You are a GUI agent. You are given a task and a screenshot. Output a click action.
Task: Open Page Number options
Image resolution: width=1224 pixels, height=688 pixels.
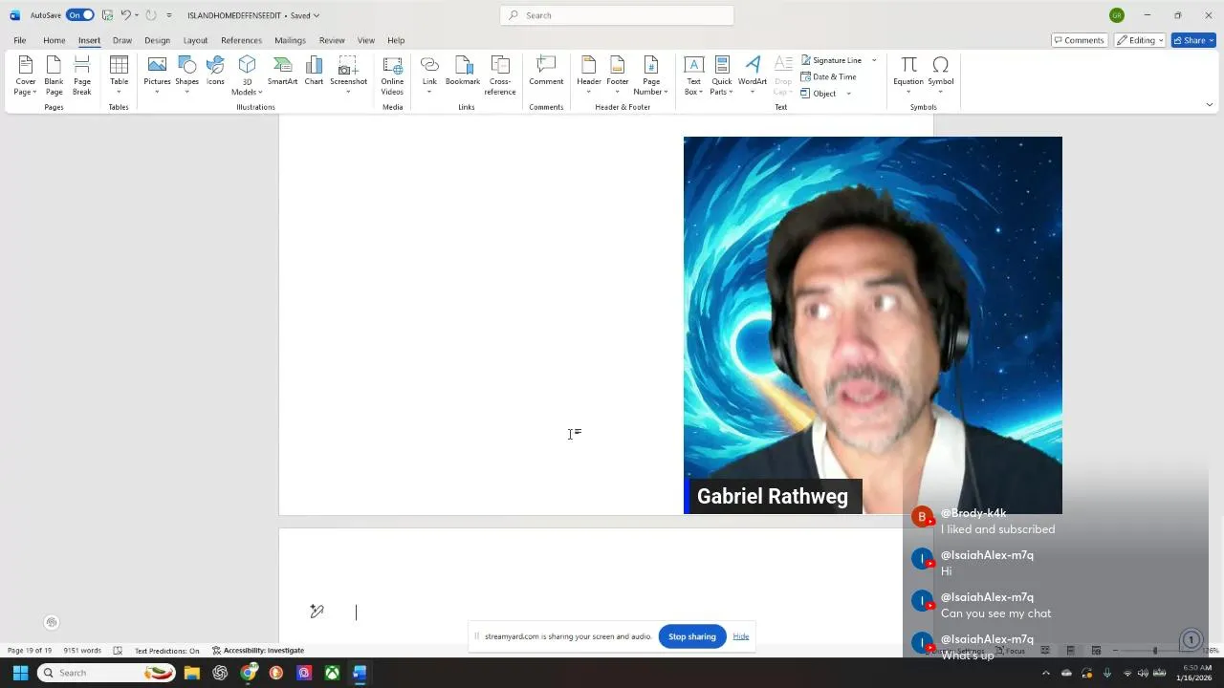click(651, 75)
